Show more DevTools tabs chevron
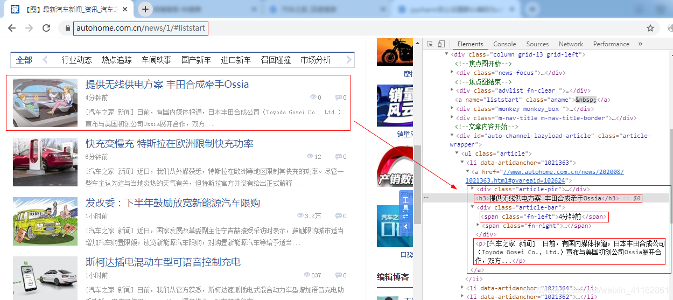The width and height of the screenshot is (673, 300). click(640, 44)
